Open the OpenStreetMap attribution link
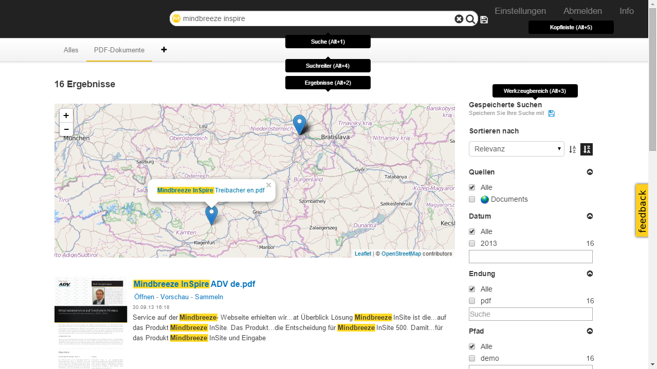This screenshot has width=657, height=369. (x=401, y=254)
